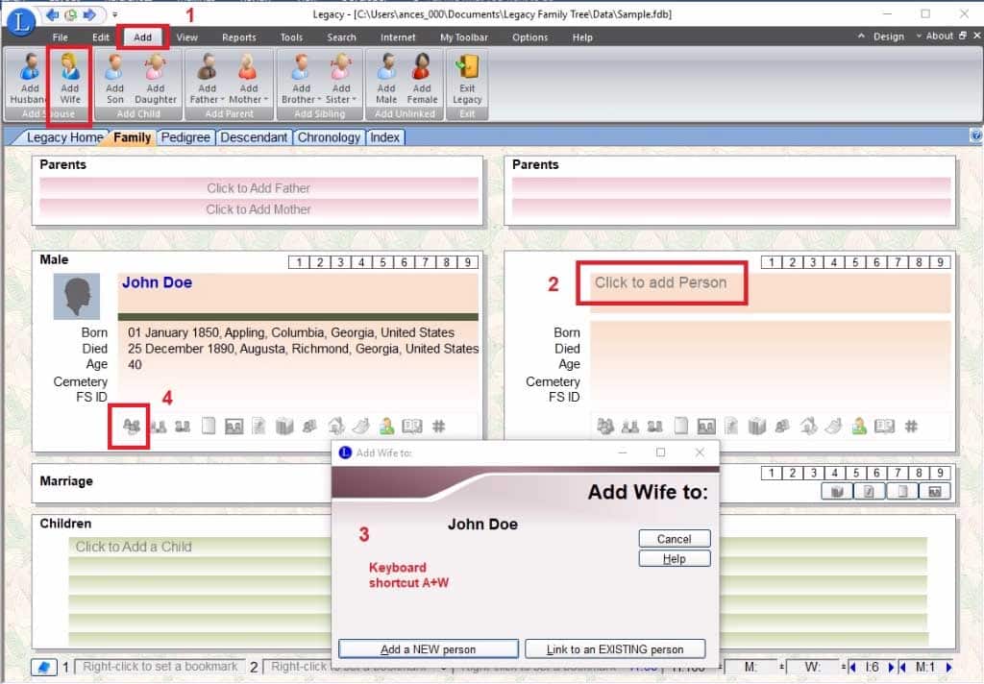The width and height of the screenshot is (984, 684).
Task: Click the pictures icon in right person panel
Action: pyautogui.click(x=706, y=427)
